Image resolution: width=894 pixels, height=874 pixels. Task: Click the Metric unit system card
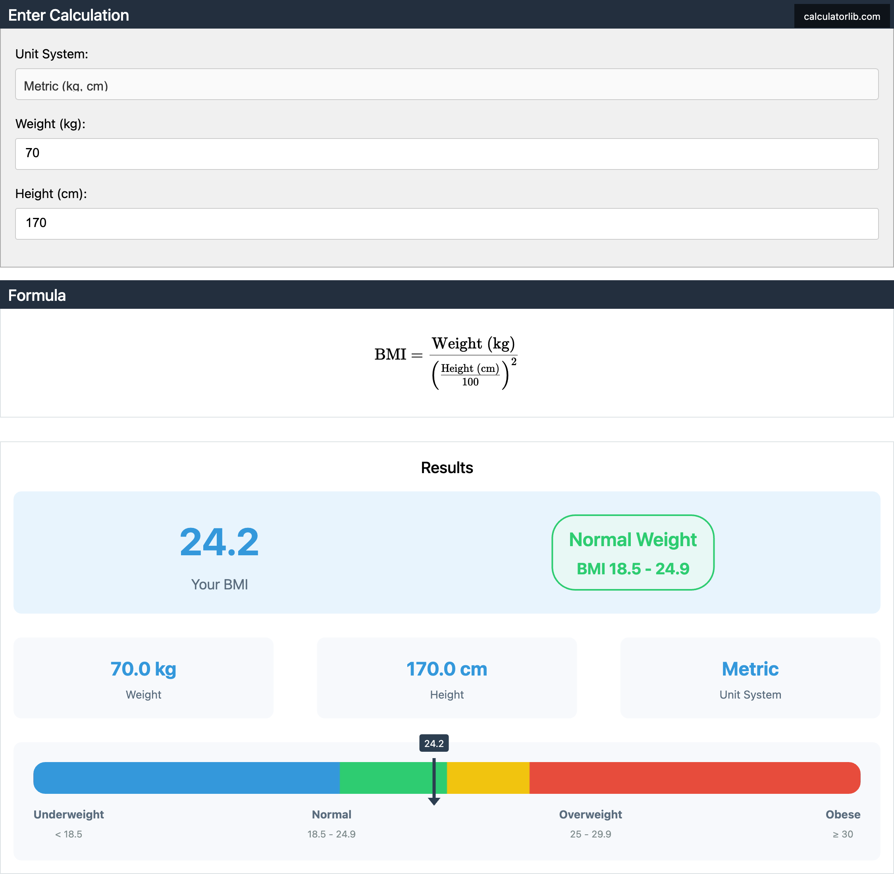[749, 678]
